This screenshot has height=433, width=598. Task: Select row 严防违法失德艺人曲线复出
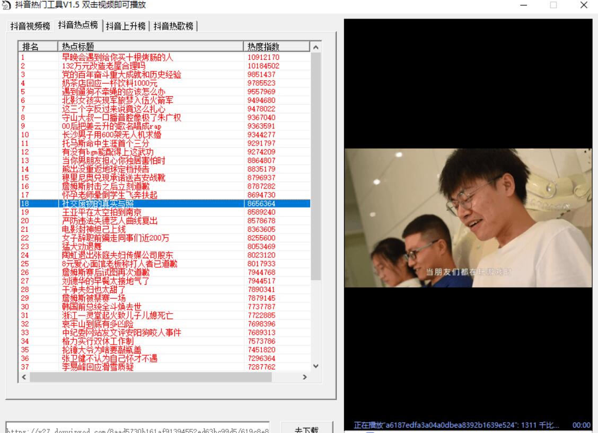coord(165,221)
